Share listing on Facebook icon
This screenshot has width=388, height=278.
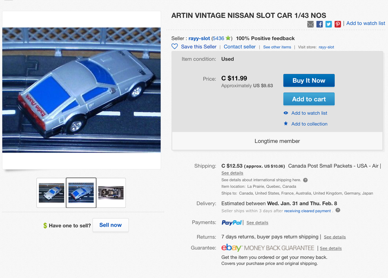tap(320, 24)
